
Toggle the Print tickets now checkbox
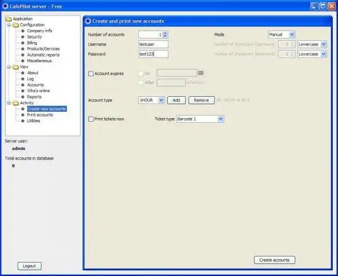(91, 119)
